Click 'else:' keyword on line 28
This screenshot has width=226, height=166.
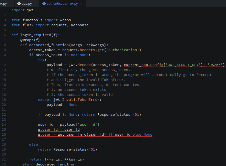(35, 144)
